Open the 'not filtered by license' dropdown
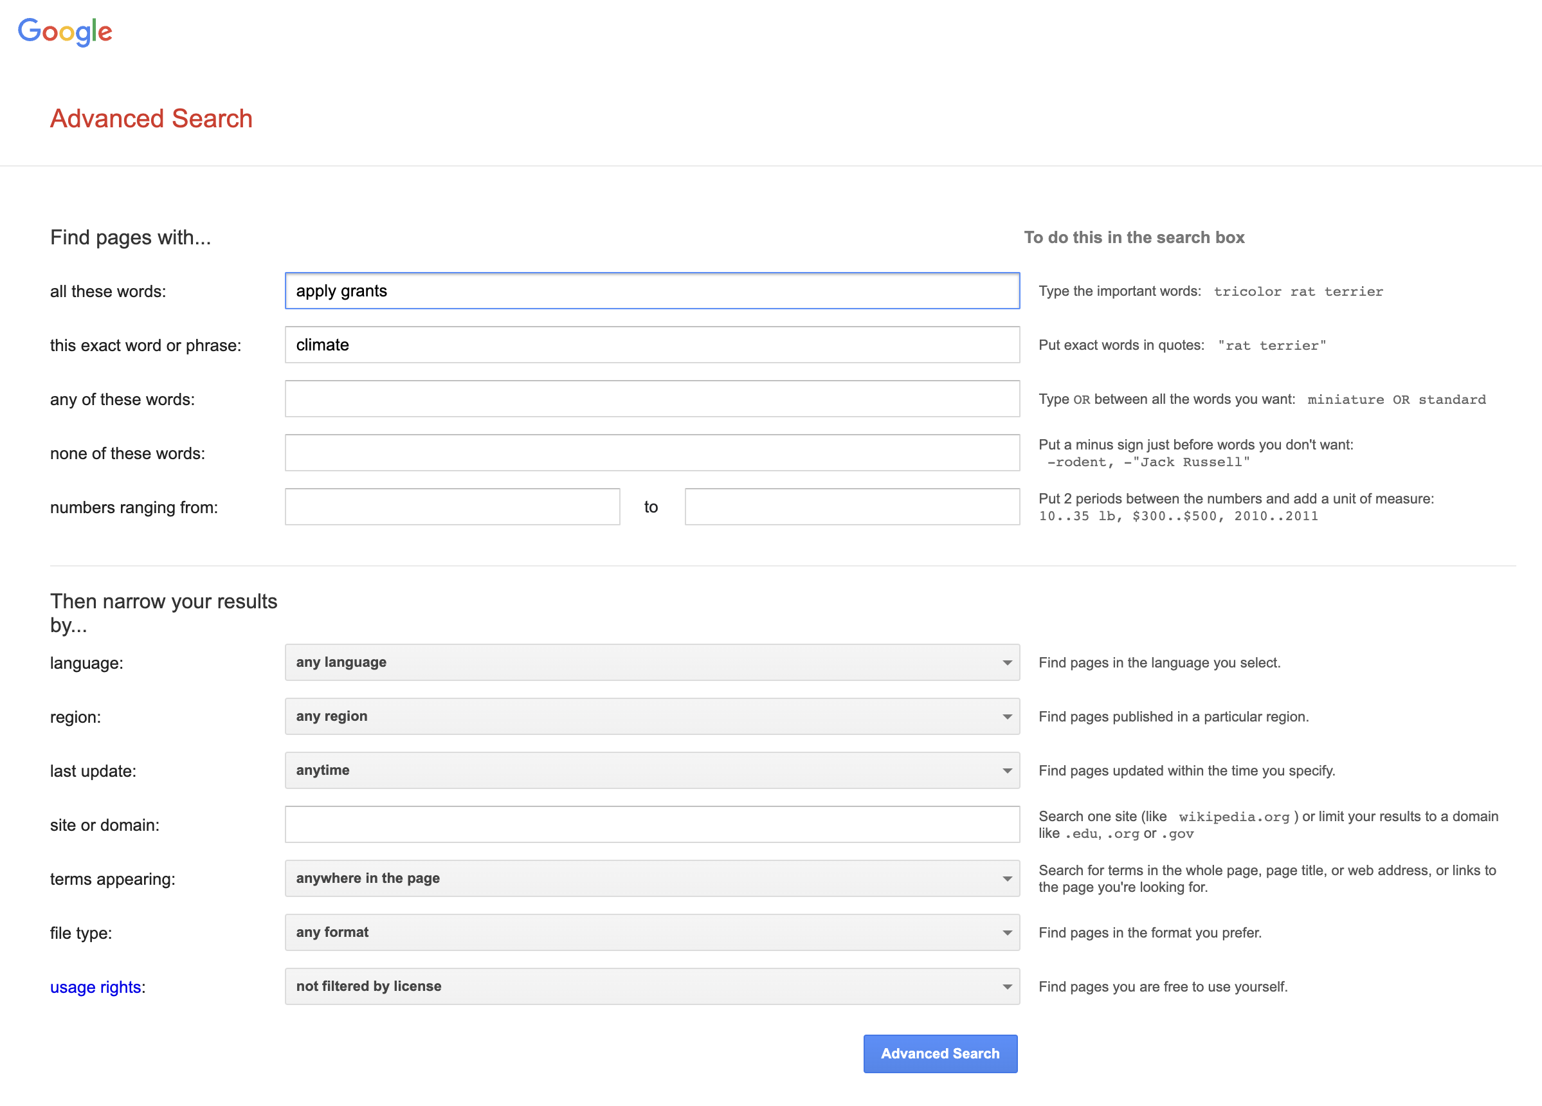Image resolution: width=1542 pixels, height=1106 pixels. pyautogui.click(x=651, y=986)
